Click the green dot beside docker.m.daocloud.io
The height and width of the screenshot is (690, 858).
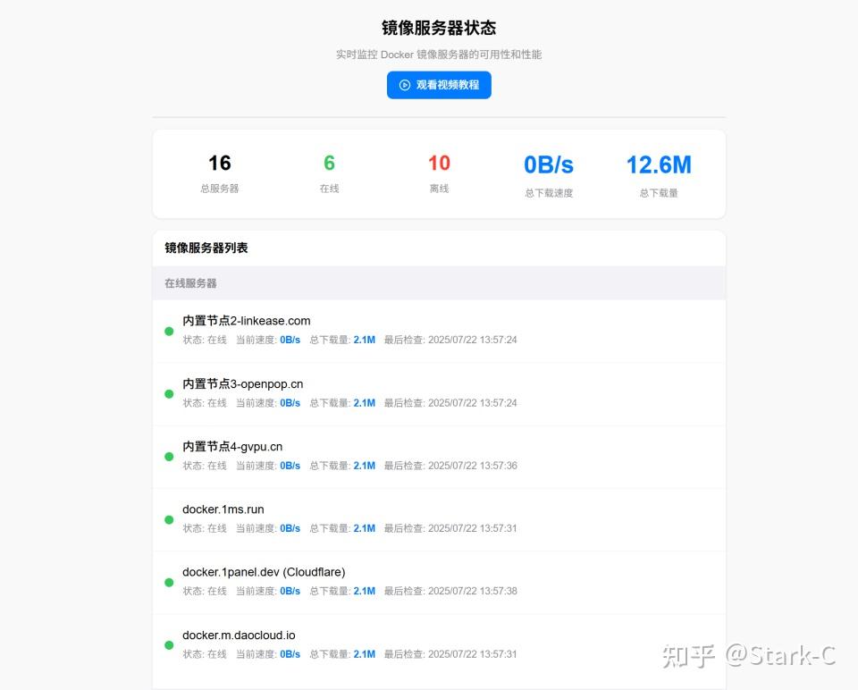tap(168, 644)
